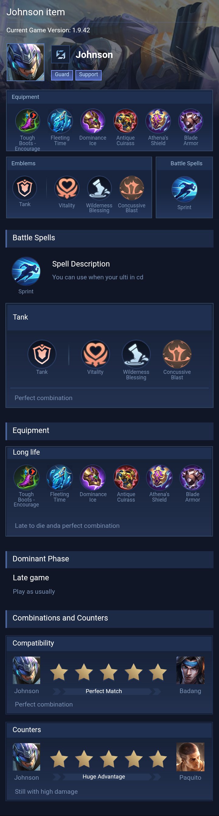Open Blade Armor icon in top Equipment

(x=190, y=121)
